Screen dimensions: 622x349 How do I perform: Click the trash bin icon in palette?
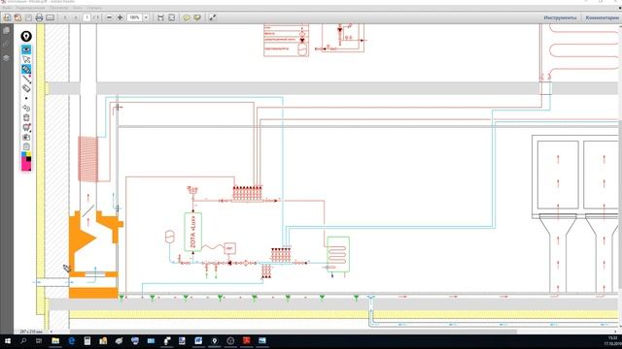(x=26, y=117)
